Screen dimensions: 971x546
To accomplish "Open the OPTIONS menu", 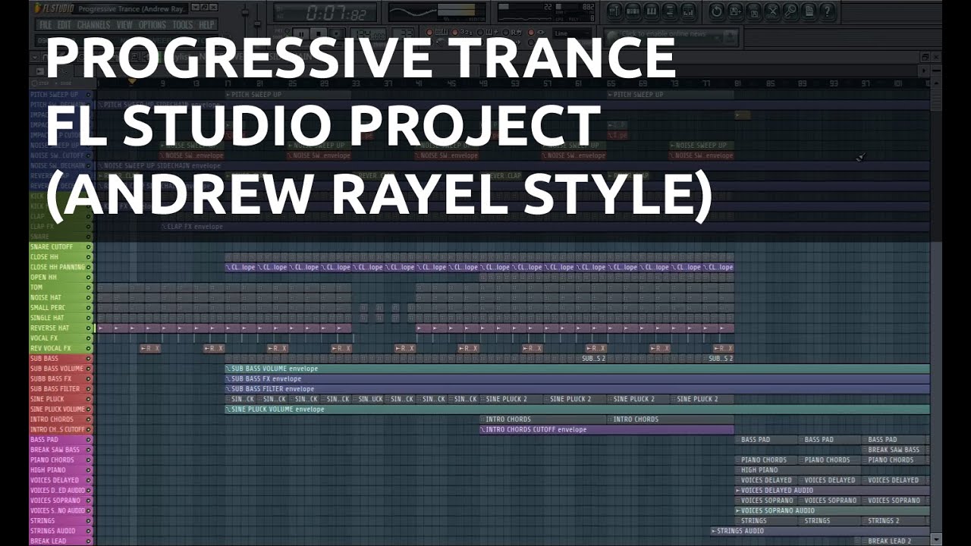I will (x=152, y=25).
